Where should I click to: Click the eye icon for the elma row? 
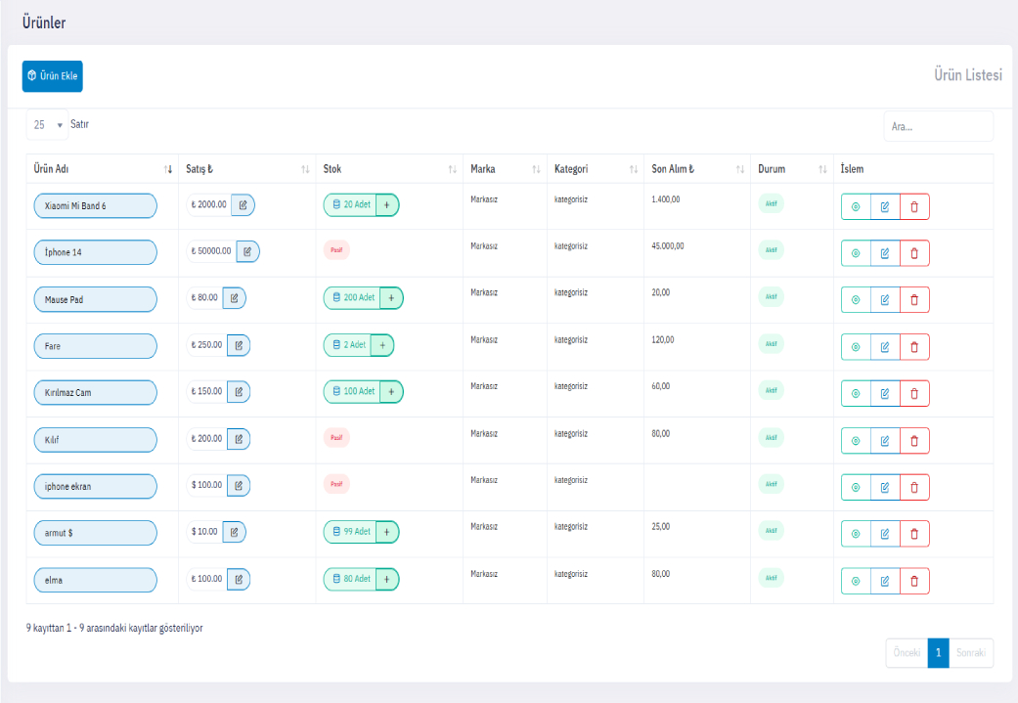tap(856, 581)
